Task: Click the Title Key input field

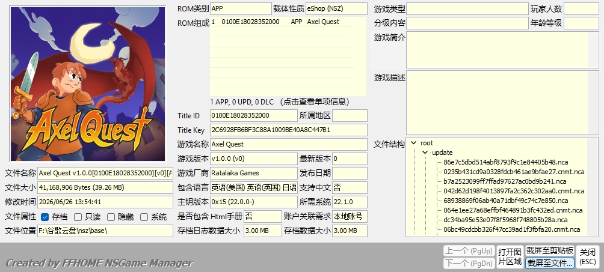Action: (x=289, y=130)
